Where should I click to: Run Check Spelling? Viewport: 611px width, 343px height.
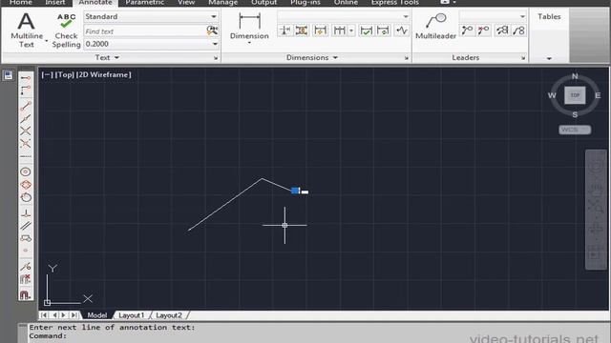(x=66, y=30)
